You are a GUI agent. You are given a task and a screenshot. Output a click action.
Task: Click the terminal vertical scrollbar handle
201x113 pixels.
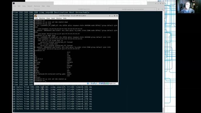163,110
